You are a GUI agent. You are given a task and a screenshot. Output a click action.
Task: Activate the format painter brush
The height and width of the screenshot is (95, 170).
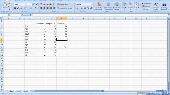coord(9,9)
